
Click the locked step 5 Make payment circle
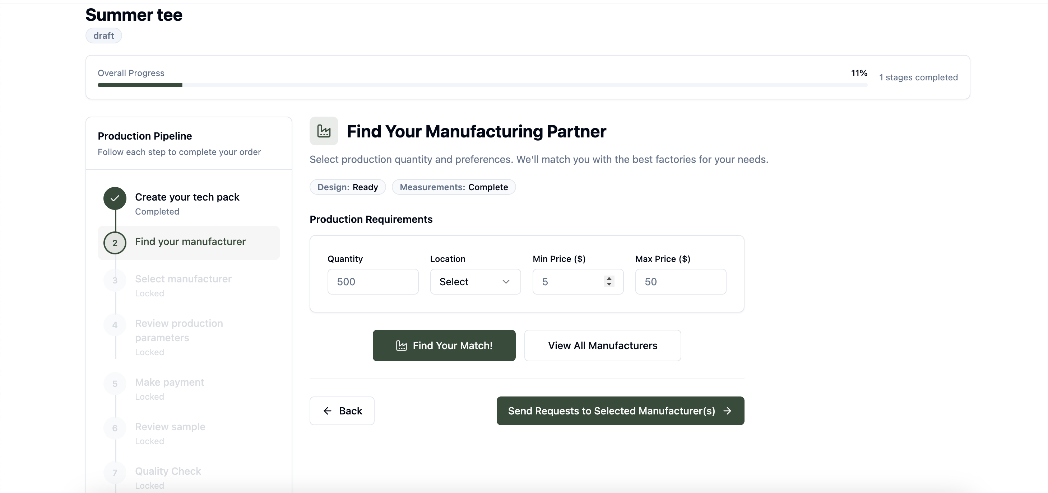[115, 384]
